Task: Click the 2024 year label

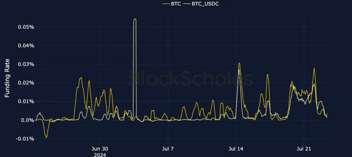Action: pos(100,155)
